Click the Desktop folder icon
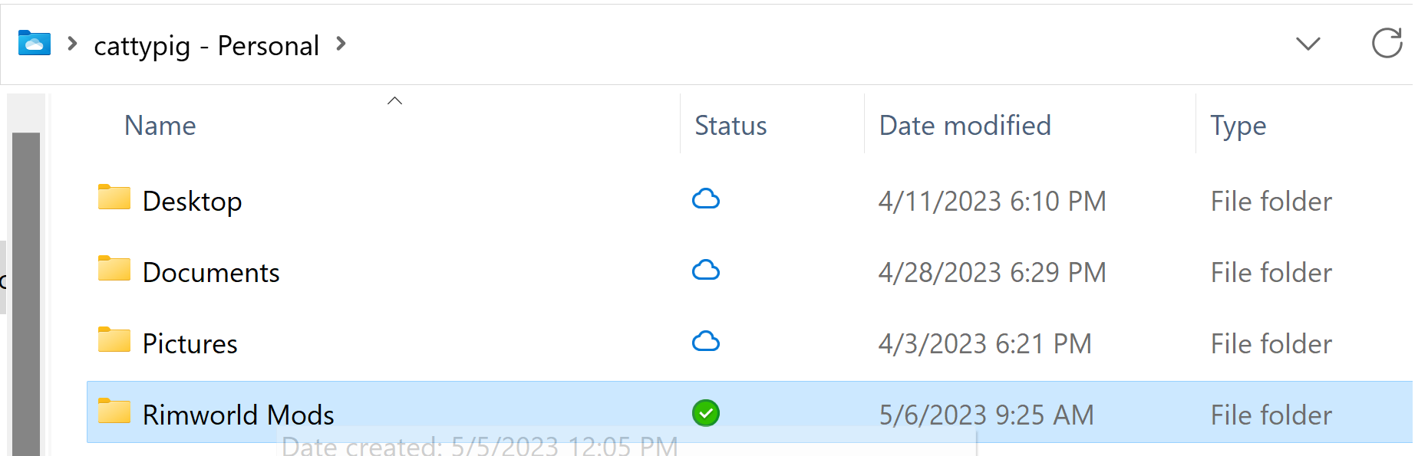Image resolution: width=1428 pixels, height=456 pixels. point(114,198)
